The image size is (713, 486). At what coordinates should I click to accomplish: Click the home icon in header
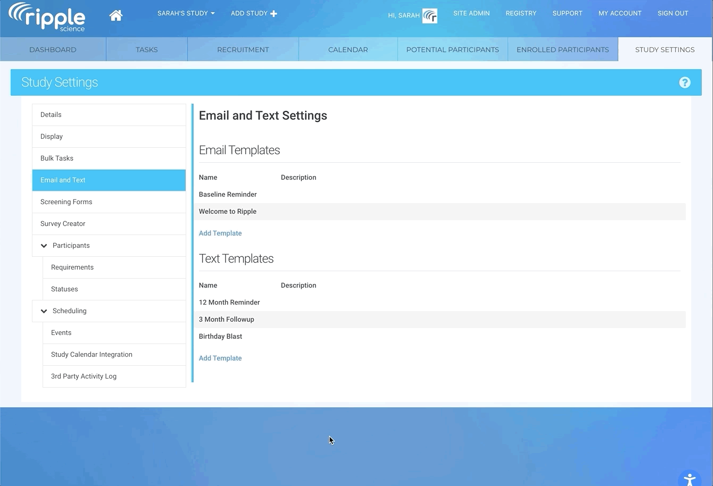click(x=115, y=15)
